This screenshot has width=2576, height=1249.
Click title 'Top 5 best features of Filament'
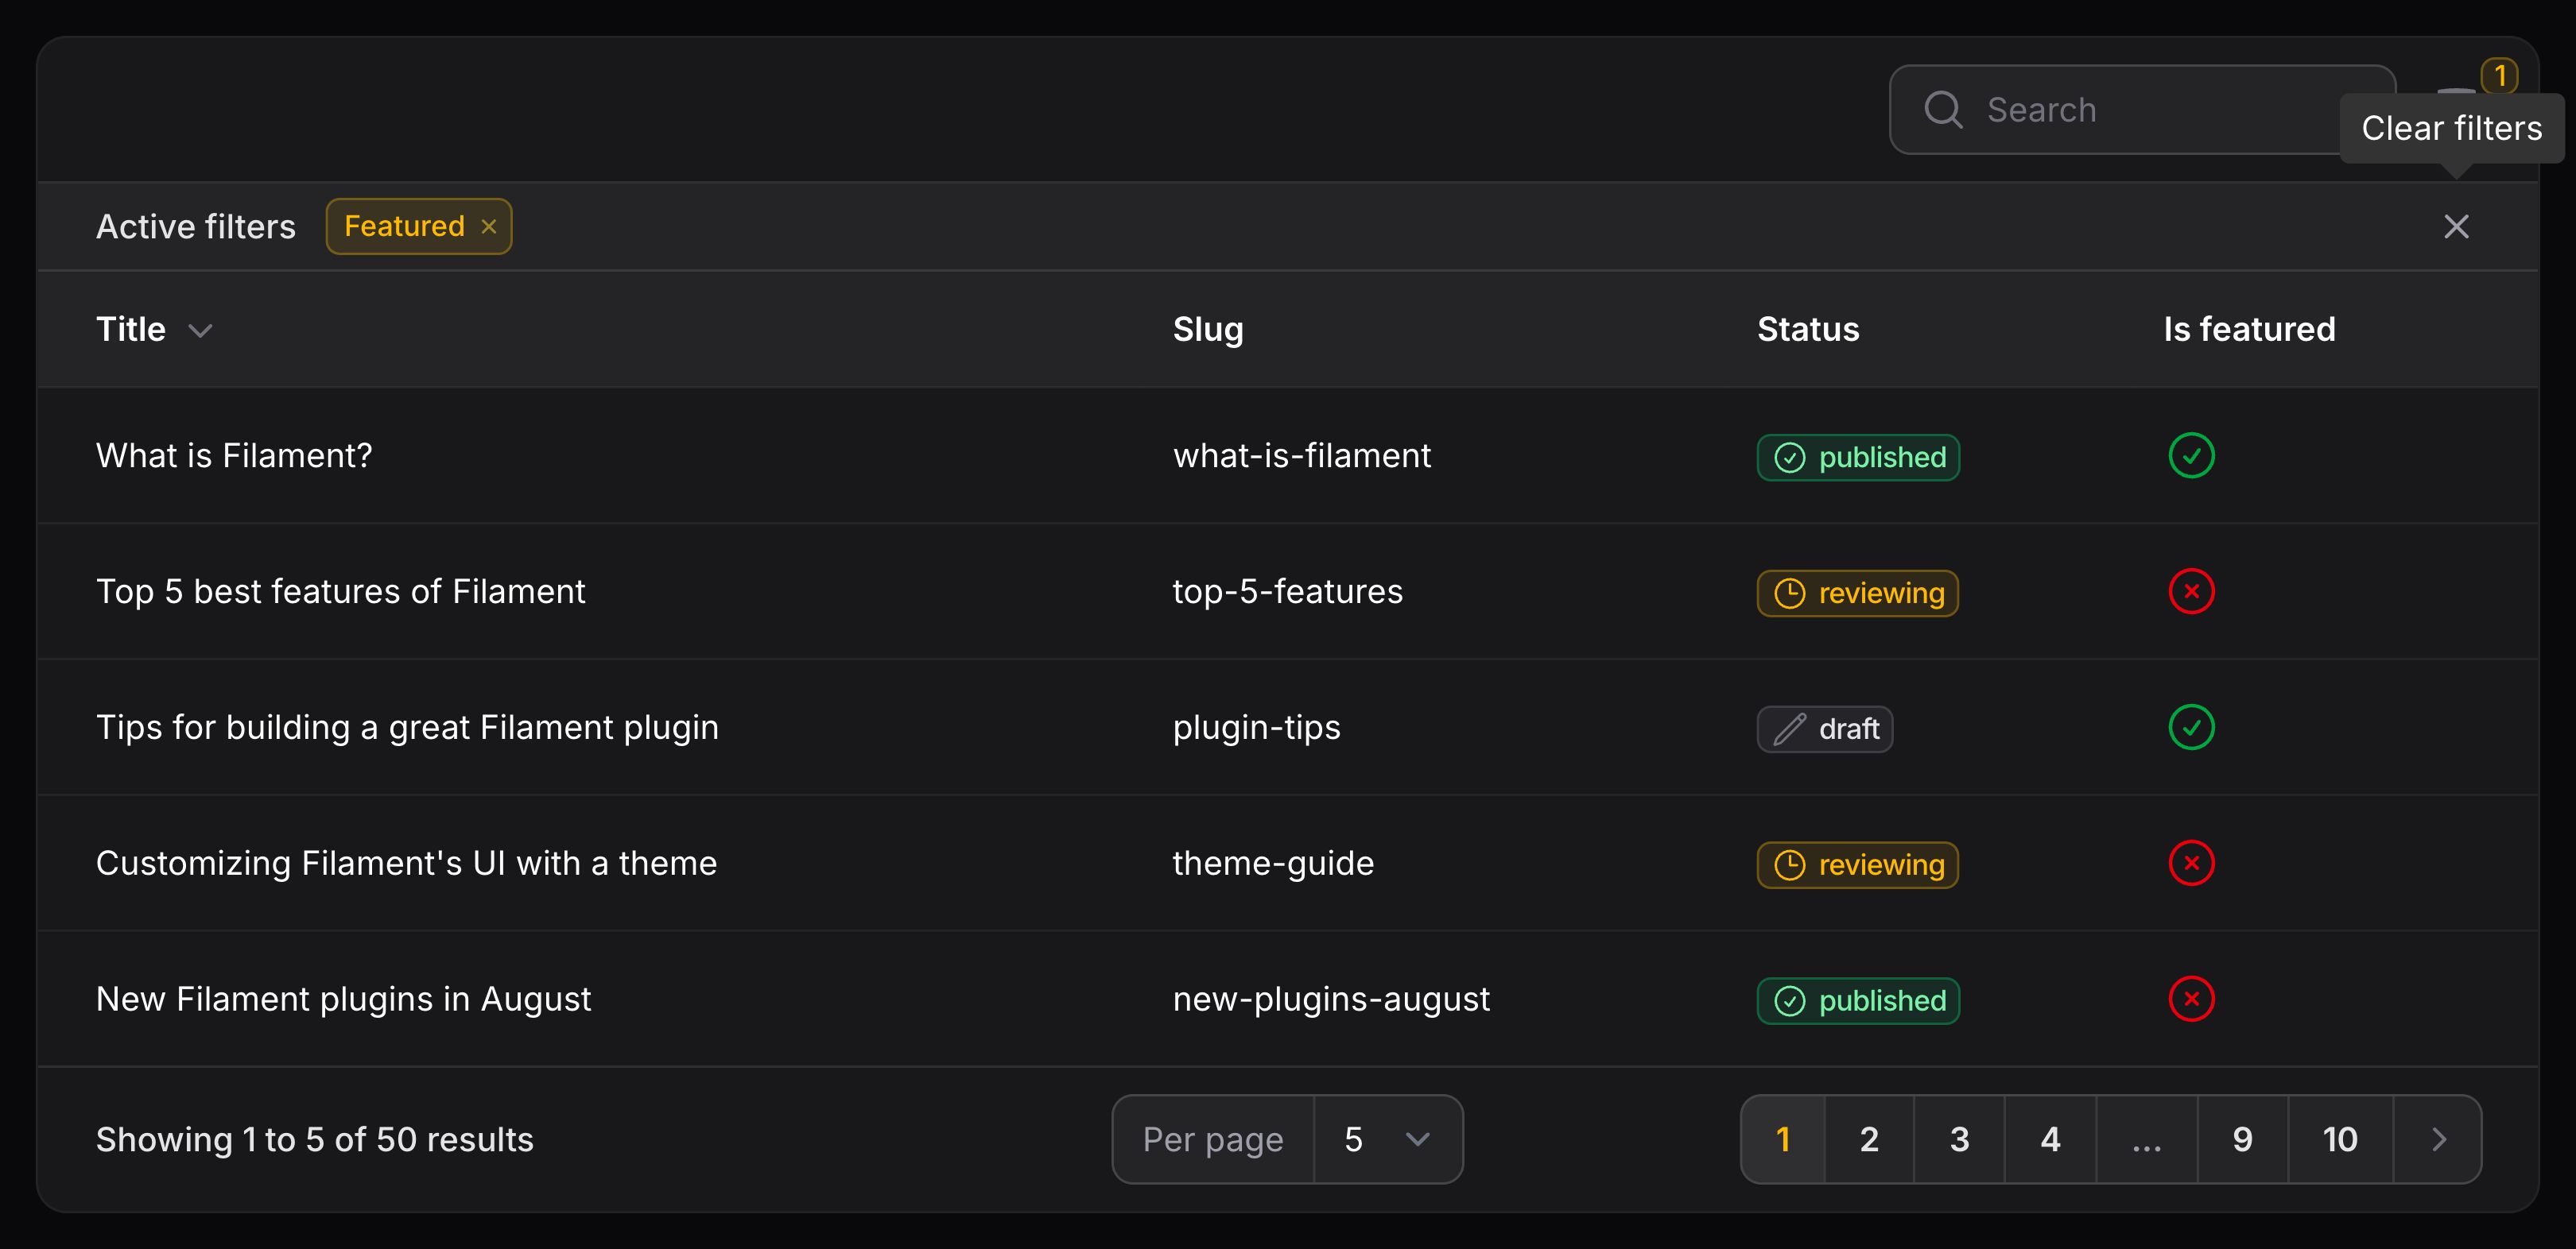(340, 591)
